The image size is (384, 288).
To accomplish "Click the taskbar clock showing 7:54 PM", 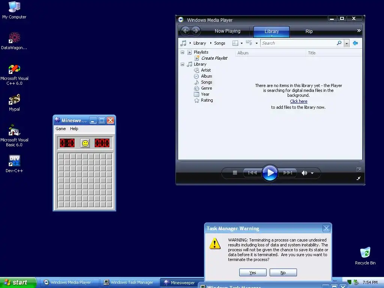I will click(370, 282).
